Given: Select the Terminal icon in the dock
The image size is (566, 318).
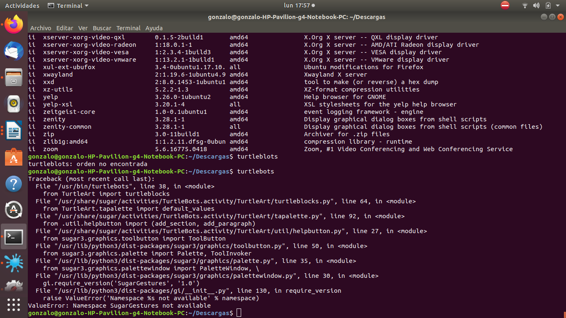Looking at the screenshot, I should (x=14, y=237).
